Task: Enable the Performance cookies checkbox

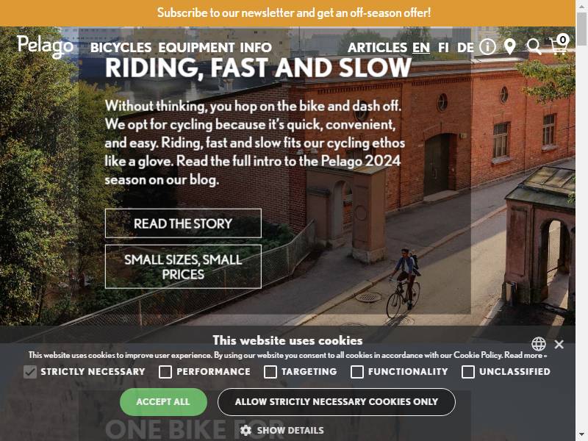Action: point(165,372)
